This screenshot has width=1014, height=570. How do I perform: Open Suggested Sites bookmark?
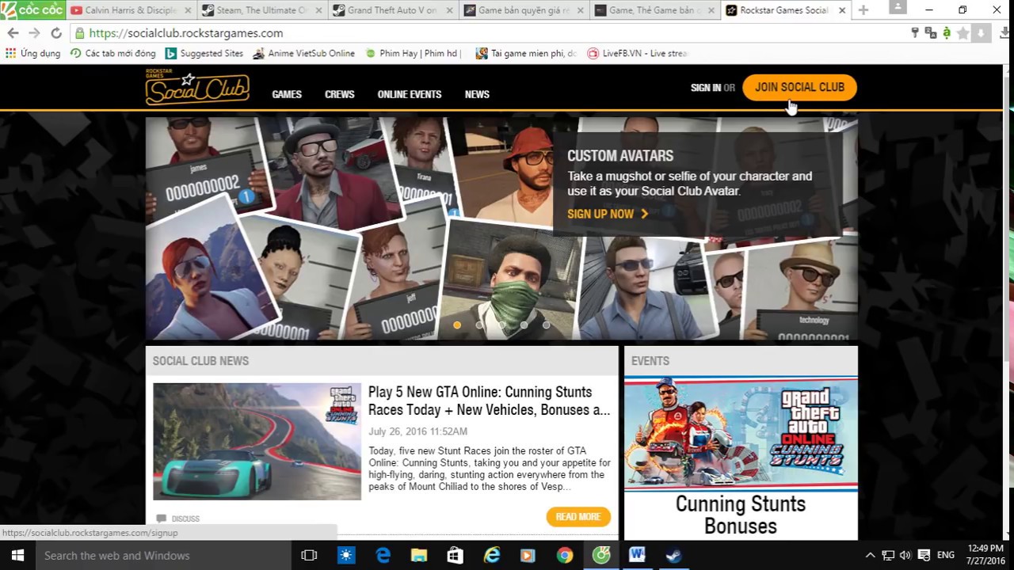click(x=204, y=53)
